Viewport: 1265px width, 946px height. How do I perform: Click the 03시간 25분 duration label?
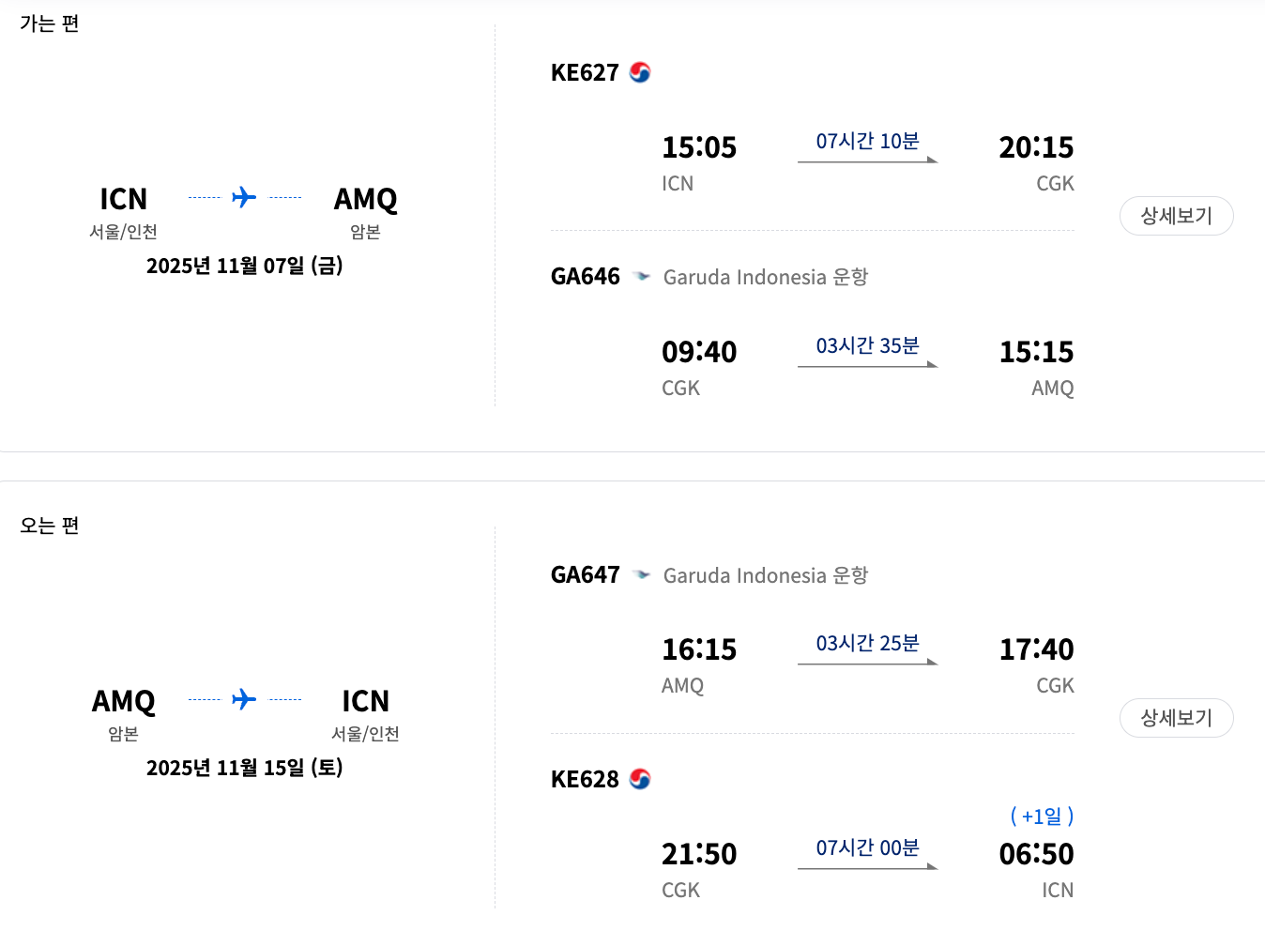click(x=867, y=643)
